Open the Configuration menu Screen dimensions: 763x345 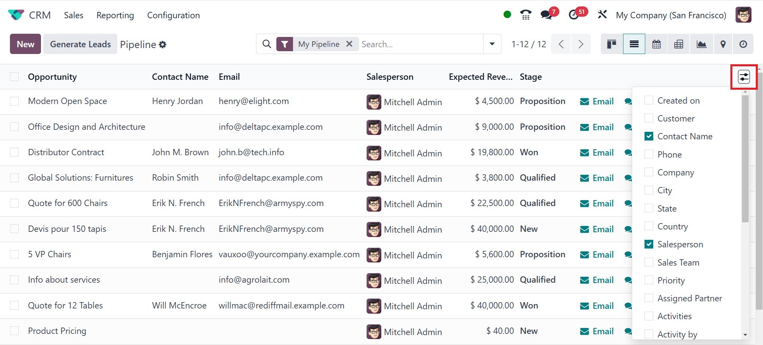(173, 15)
